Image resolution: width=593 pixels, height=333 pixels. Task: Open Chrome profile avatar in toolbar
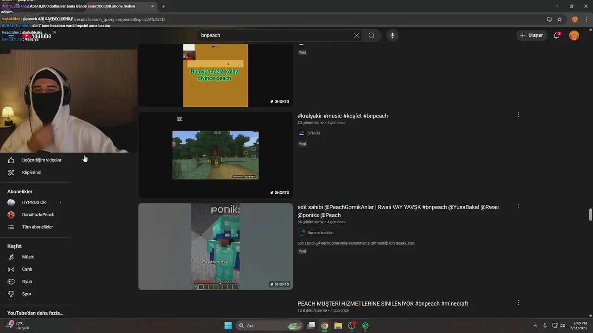(575, 19)
